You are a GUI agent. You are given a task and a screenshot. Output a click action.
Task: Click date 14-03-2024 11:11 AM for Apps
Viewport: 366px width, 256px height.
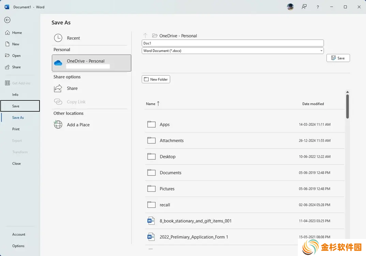pyautogui.click(x=315, y=124)
